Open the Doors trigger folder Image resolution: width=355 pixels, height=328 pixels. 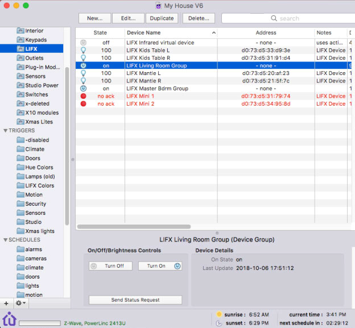coord(28,158)
